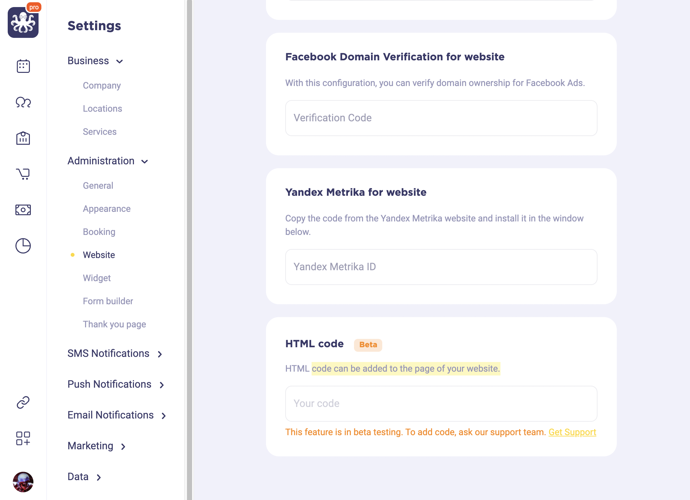The height and width of the screenshot is (500, 690).
Task: Open the apps grid plus icon
Action: [23, 438]
